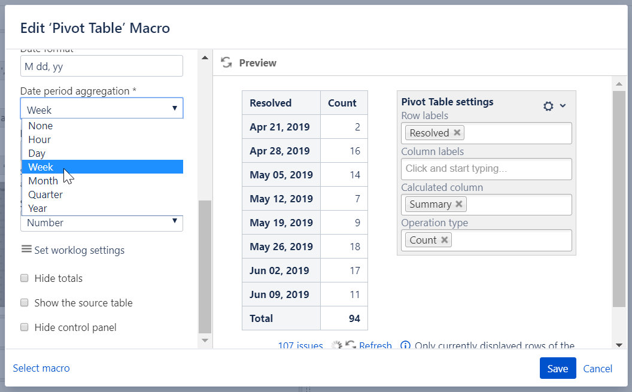Click the Preview refresh icon

coord(226,63)
